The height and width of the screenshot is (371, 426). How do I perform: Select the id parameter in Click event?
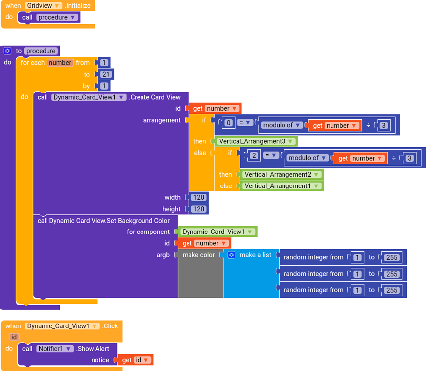click(14, 337)
